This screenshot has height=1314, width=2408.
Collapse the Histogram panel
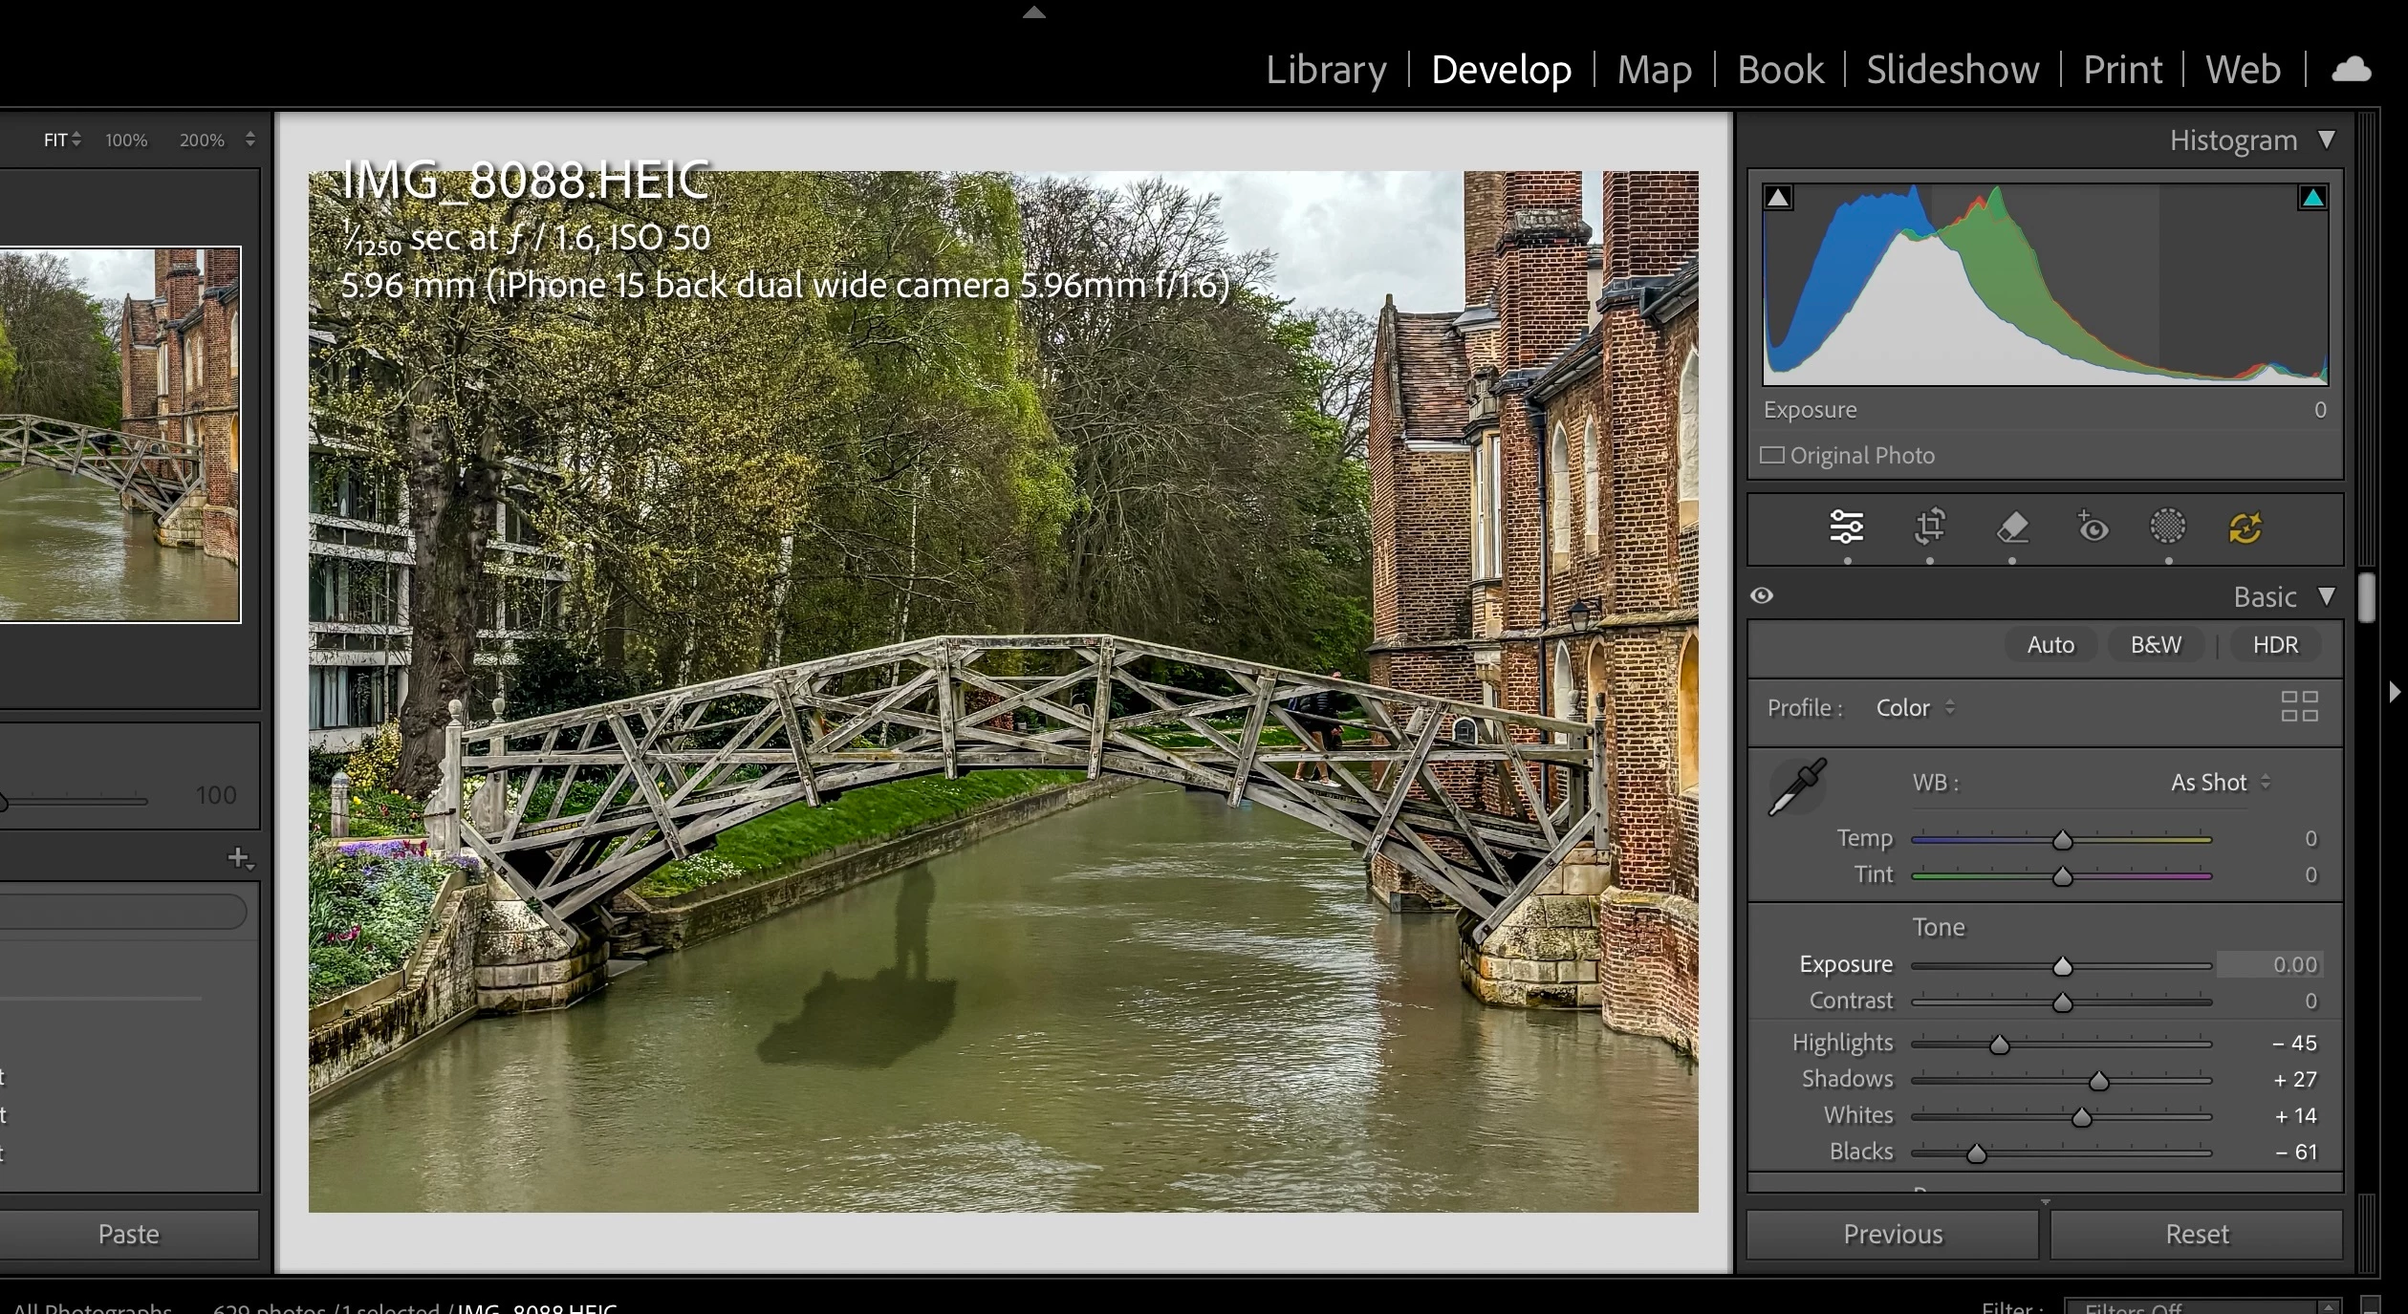2327,140
